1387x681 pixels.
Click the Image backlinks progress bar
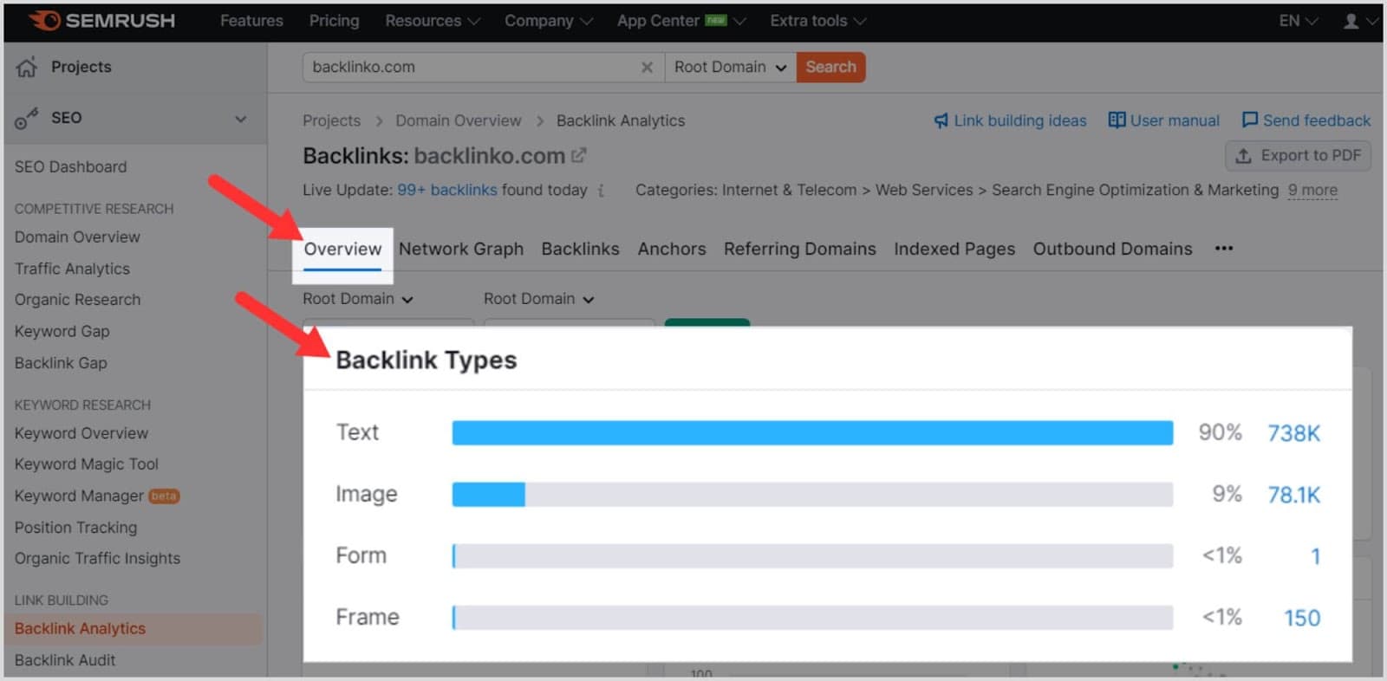pyautogui.click(x=811, y=495)
